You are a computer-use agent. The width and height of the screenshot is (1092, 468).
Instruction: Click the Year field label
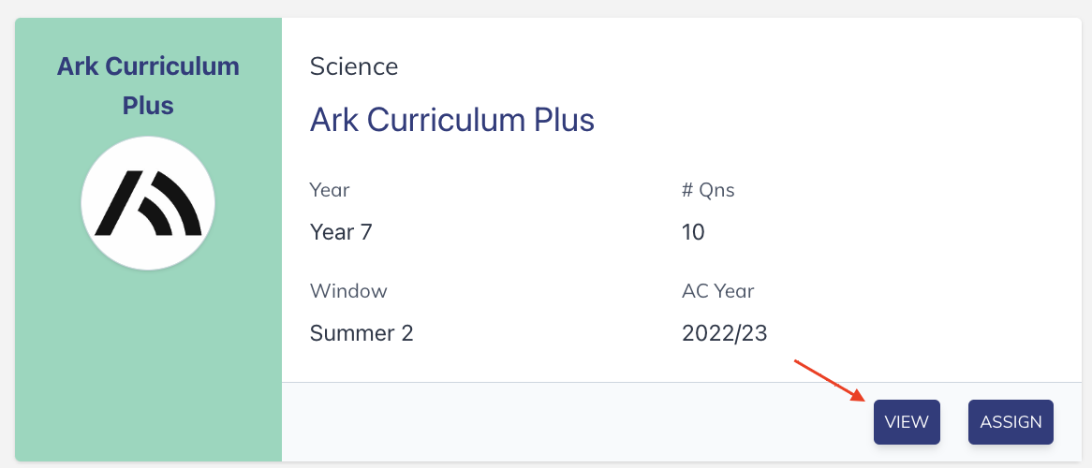[330, 189]
